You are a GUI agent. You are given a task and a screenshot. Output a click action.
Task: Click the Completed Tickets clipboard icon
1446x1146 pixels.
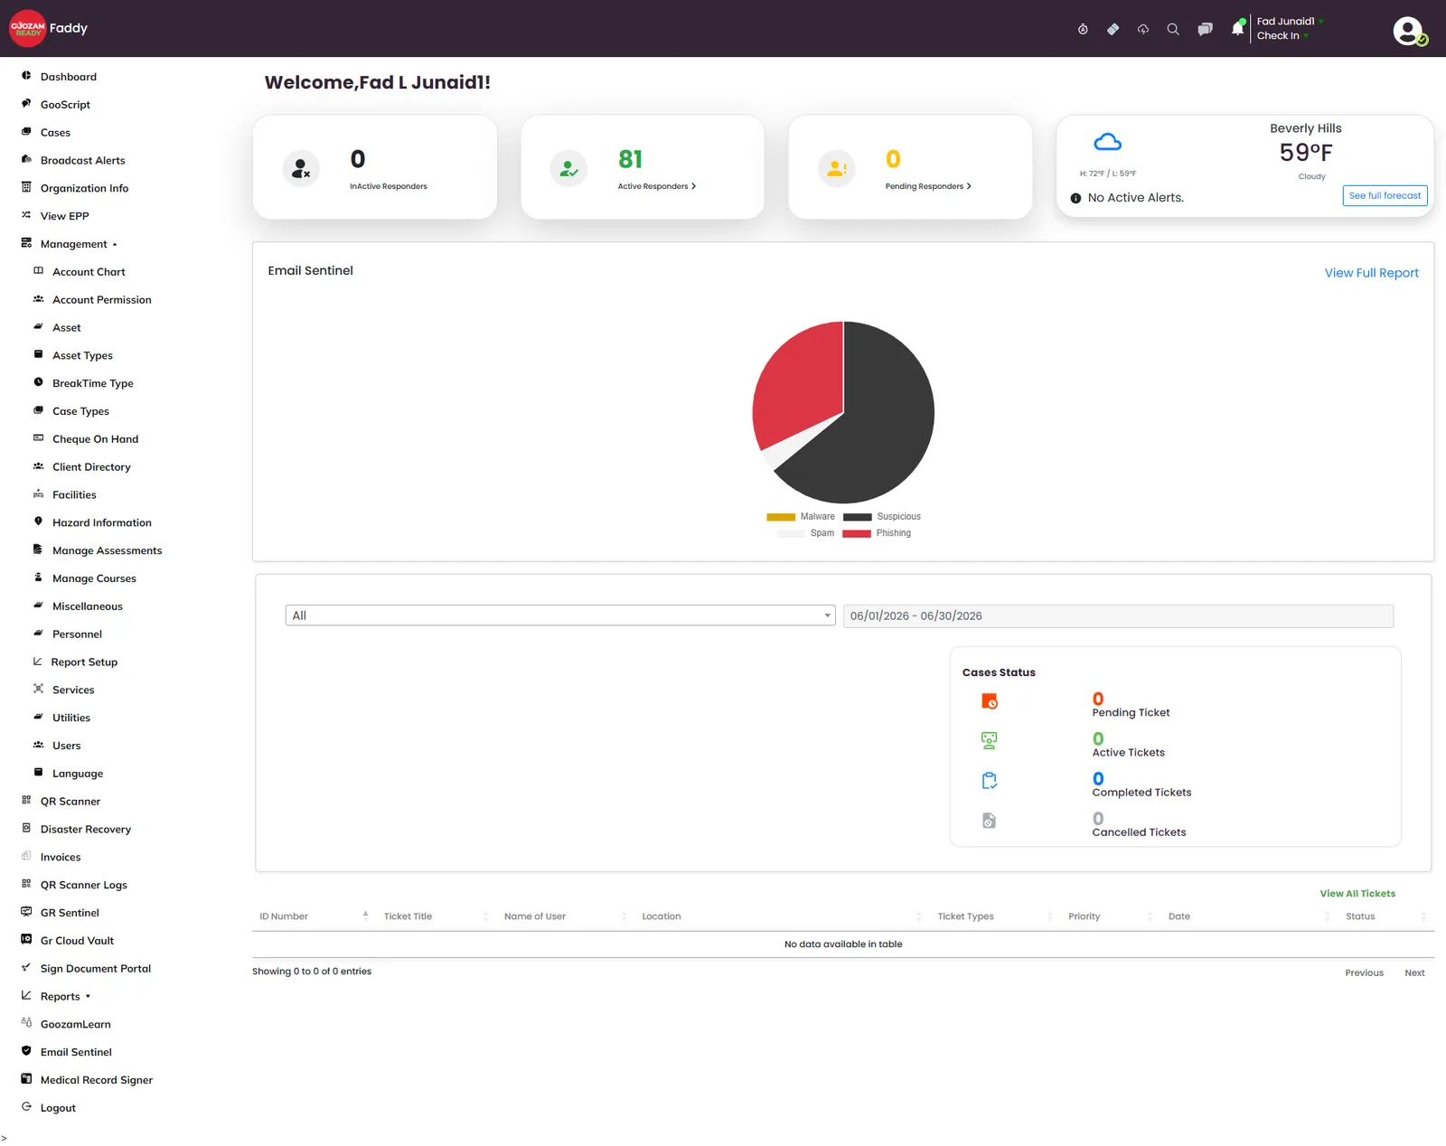pyautogui.click(x=990, y=781)
